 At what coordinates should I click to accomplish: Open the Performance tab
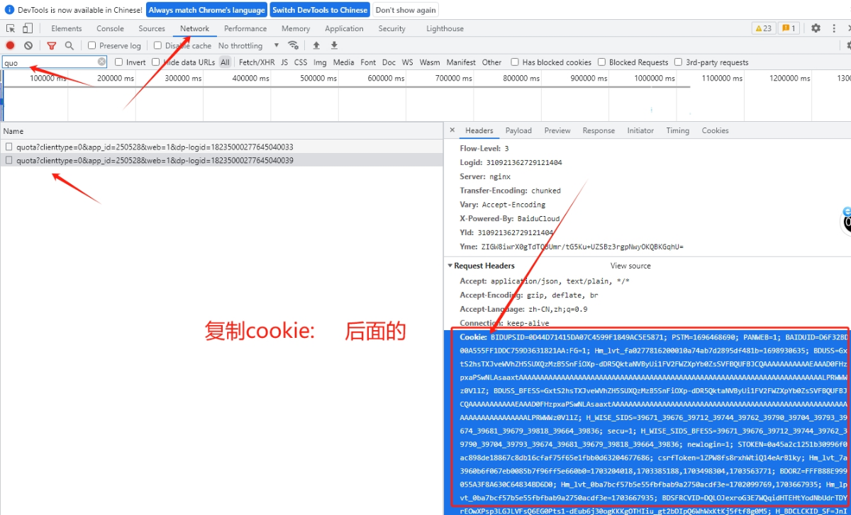(245, 28)
